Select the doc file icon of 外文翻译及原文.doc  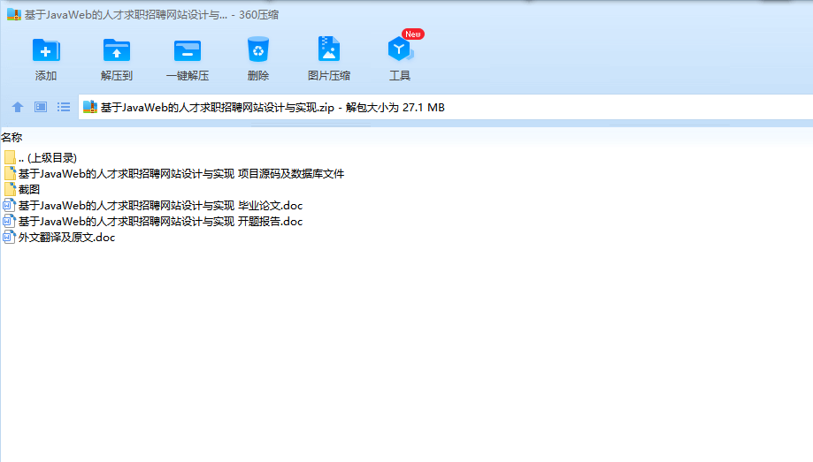click(x=9, y=238)
